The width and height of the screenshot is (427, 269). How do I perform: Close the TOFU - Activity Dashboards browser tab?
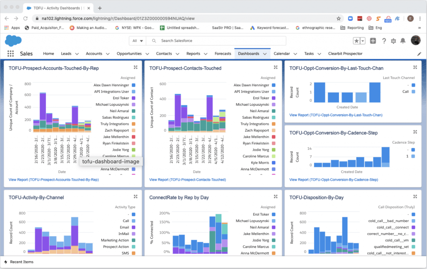(89, 8)
